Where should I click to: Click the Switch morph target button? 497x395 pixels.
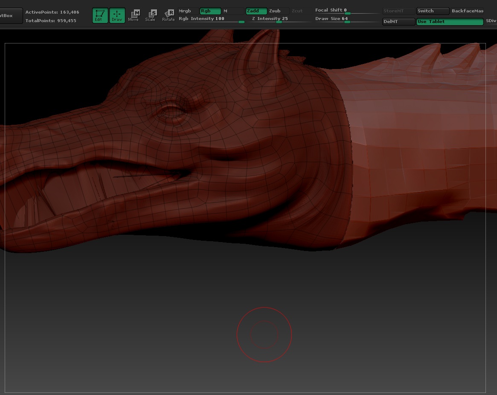pos(433,11)
